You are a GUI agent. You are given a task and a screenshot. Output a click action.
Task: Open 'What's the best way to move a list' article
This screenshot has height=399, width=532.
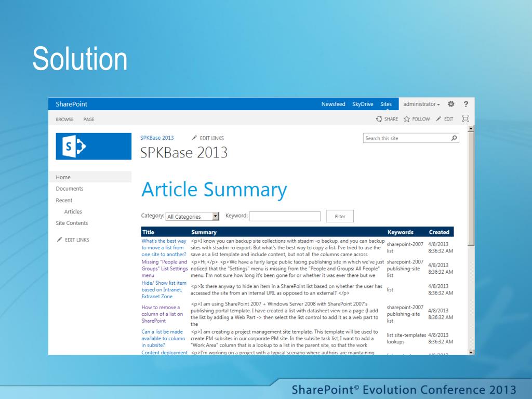pos(164,248)
